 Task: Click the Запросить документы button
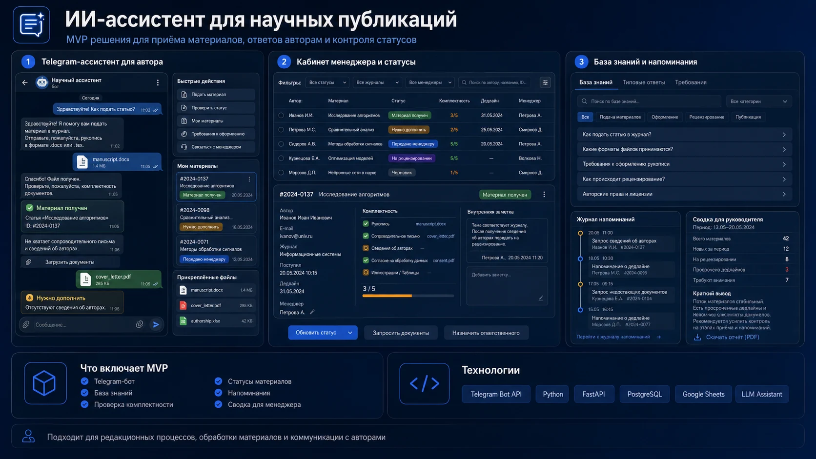pyautogui.click(x=401, y=333)
